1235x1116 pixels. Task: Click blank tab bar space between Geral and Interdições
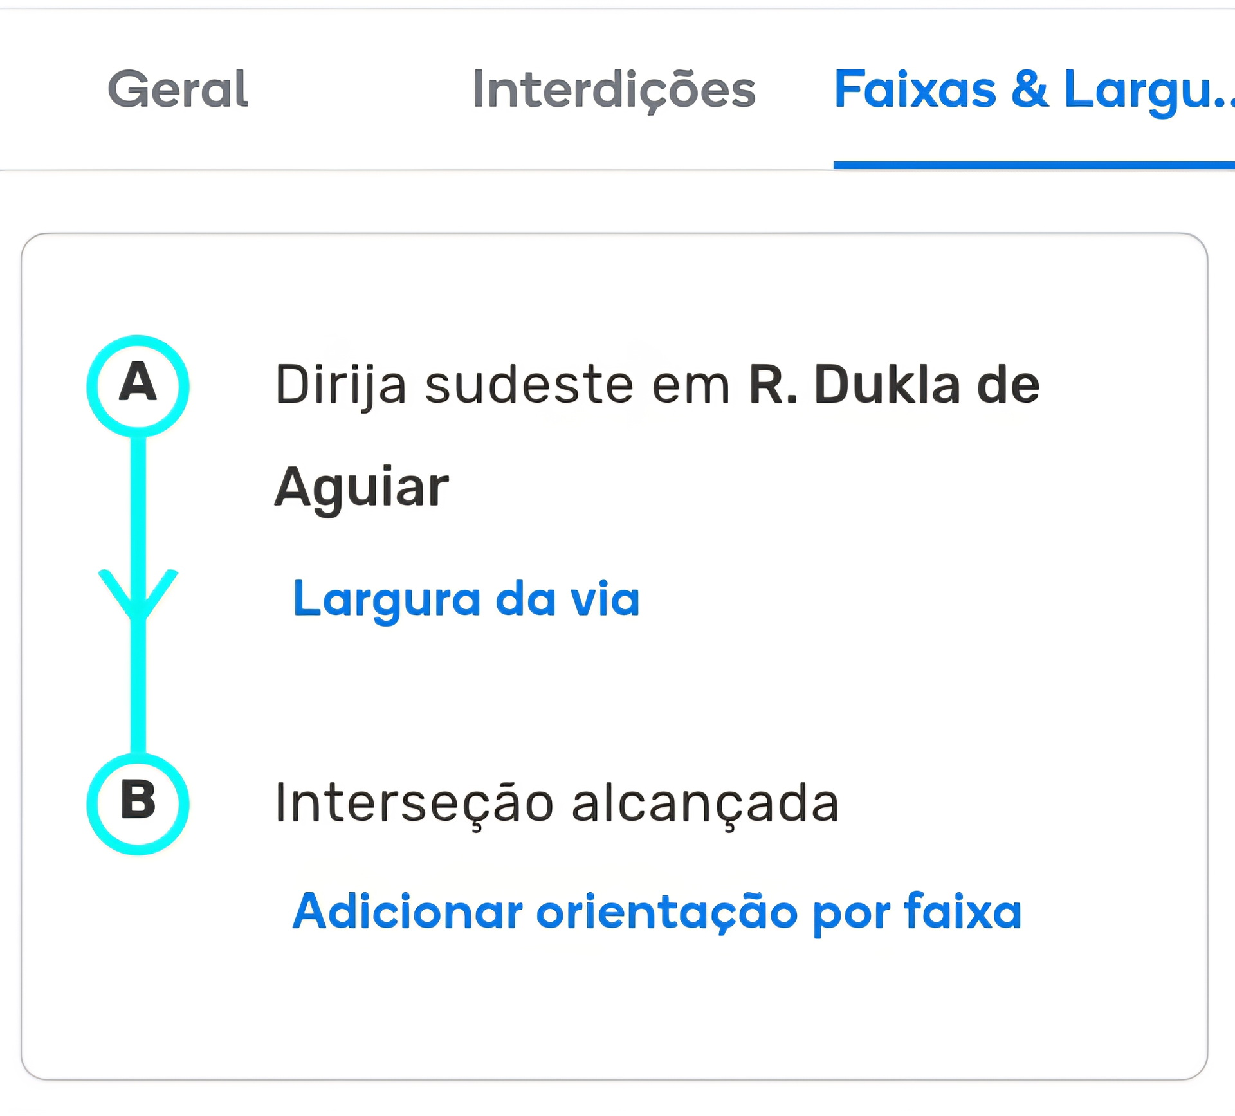(360, 89)
